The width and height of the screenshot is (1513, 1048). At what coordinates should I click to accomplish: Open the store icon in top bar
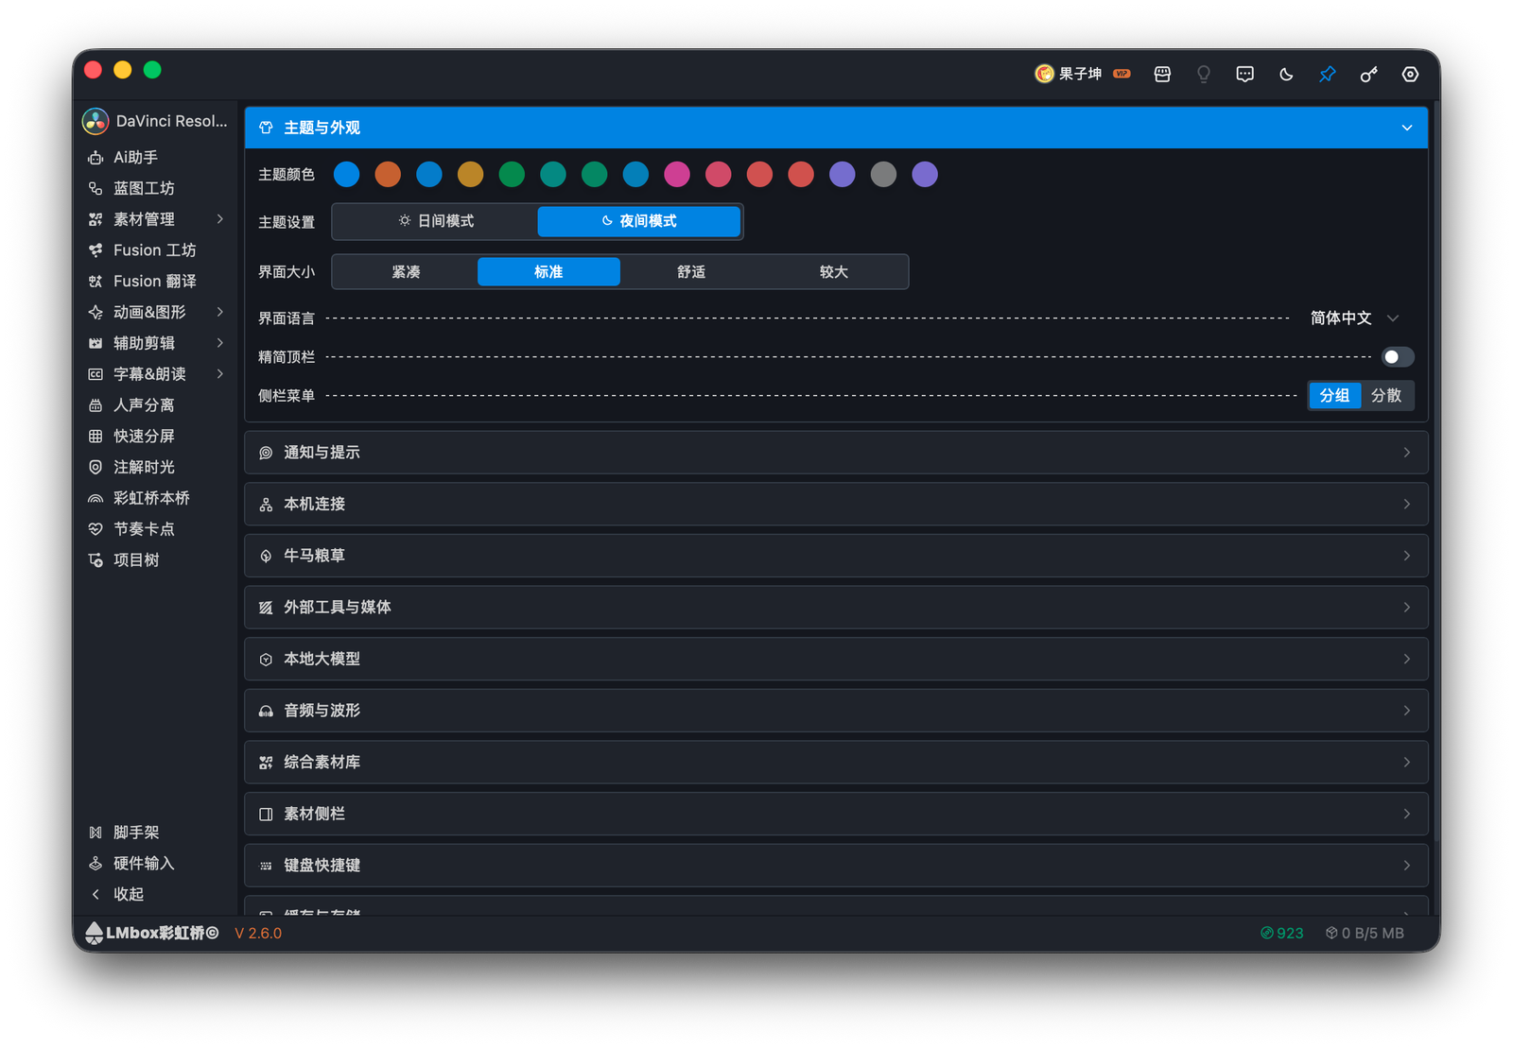[1162, 74]
